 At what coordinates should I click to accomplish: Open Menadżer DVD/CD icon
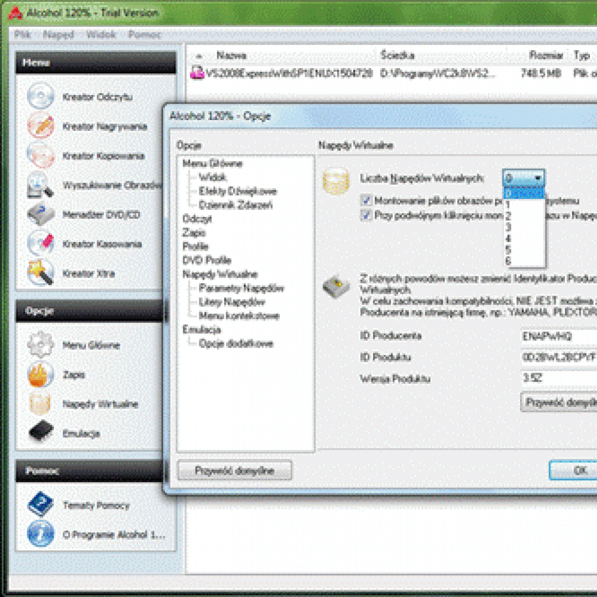[41, 215]
